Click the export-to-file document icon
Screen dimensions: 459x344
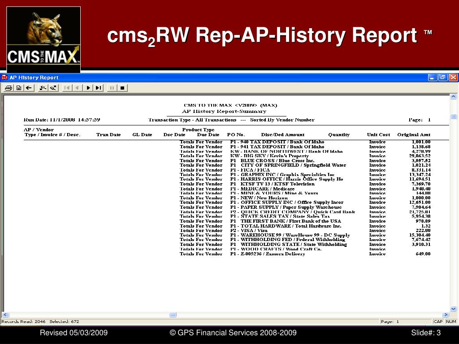click(19, 88)
